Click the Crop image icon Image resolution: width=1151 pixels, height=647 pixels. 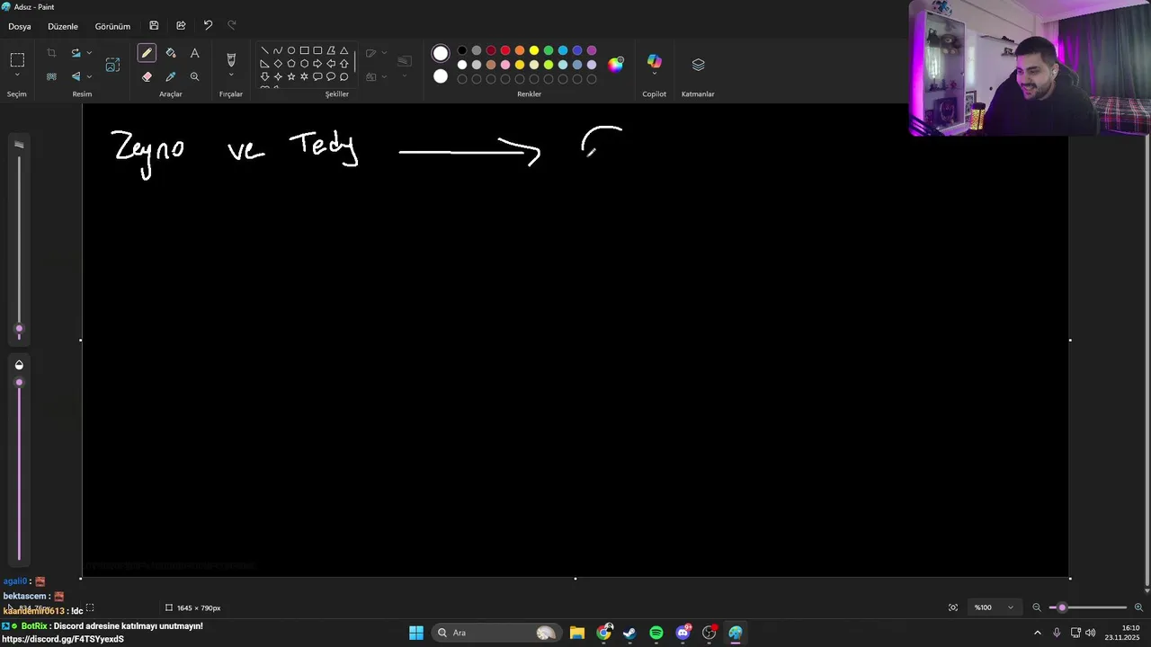point(51,53)
